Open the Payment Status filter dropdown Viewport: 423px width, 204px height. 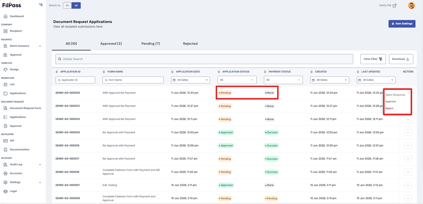pos(283,80)
